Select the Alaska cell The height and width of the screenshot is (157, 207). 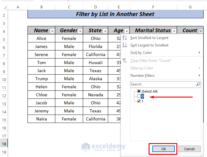pos(95,79)
